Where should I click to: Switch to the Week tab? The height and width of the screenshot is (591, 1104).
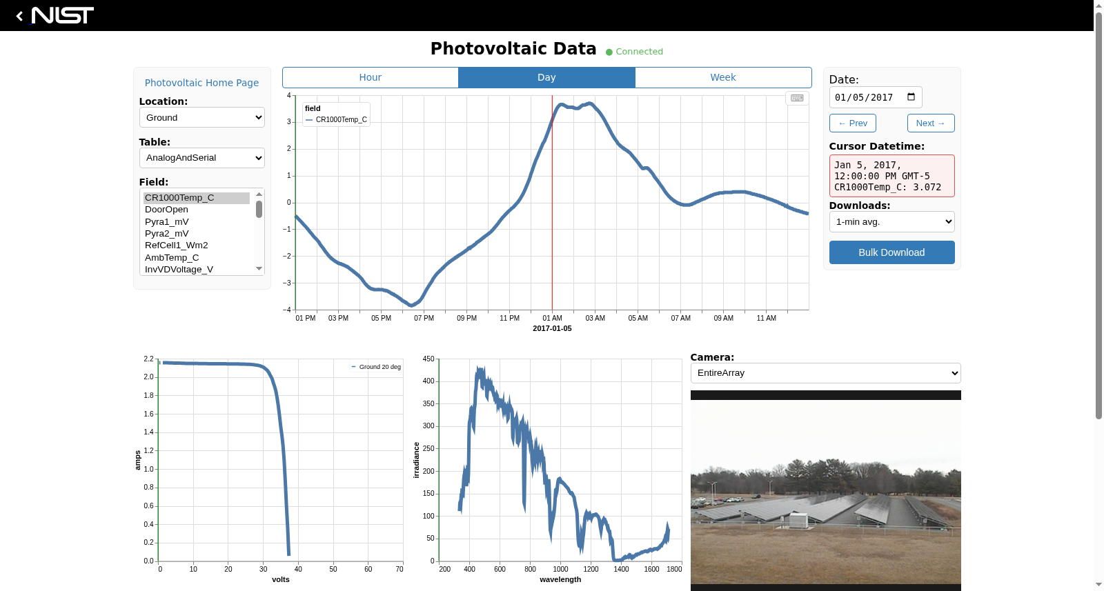click(x=723, y=77)
